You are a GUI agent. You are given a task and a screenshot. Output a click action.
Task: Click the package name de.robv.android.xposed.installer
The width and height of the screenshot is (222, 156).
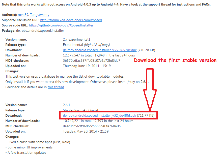click(40, 30)
